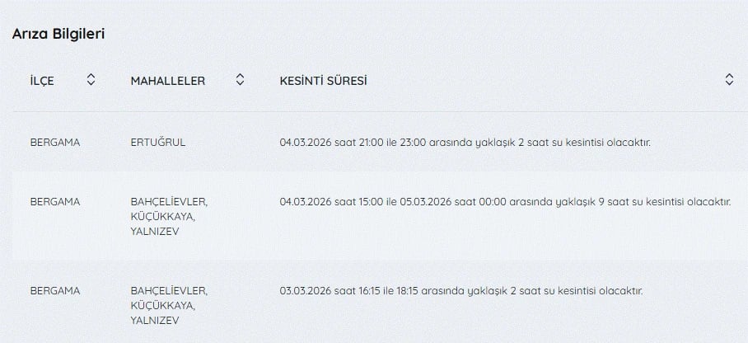Screen dimensions: 748x343
Task: Click BAHÇELİEVLER in the 9-hour outage row
Action: pyautogui.click(x=169, y=202)
